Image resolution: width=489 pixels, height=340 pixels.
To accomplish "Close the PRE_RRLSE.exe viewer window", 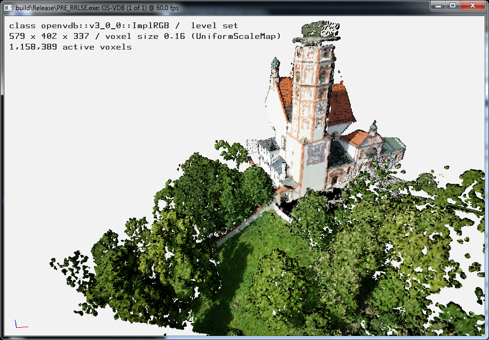I will point(472,6).
